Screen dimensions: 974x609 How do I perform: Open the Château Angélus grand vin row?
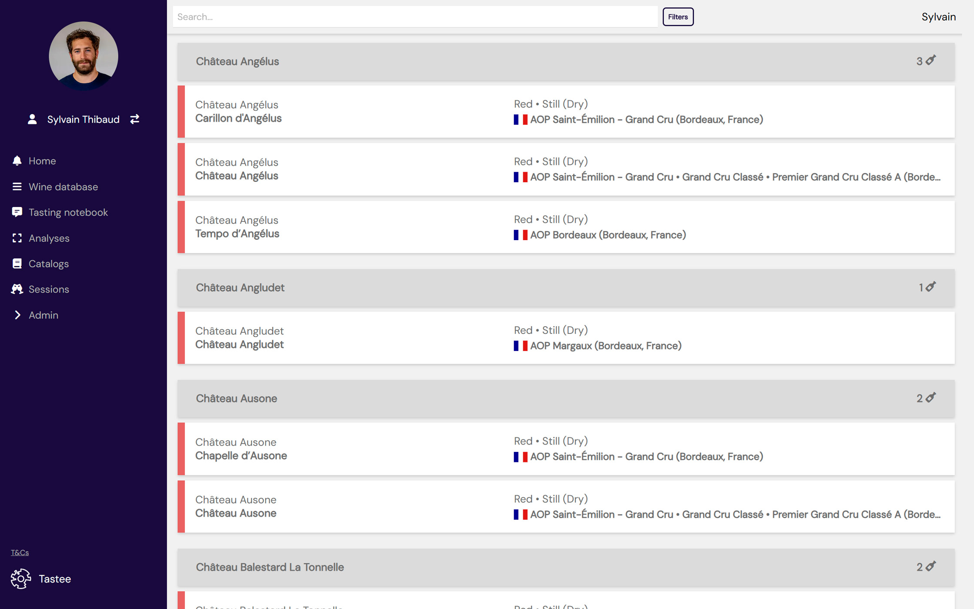coord(566,169)
